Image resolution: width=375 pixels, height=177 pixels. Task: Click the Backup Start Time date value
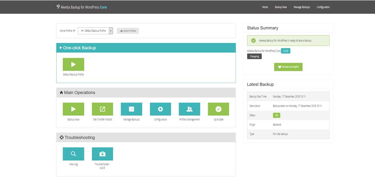(x=289, y=97)
